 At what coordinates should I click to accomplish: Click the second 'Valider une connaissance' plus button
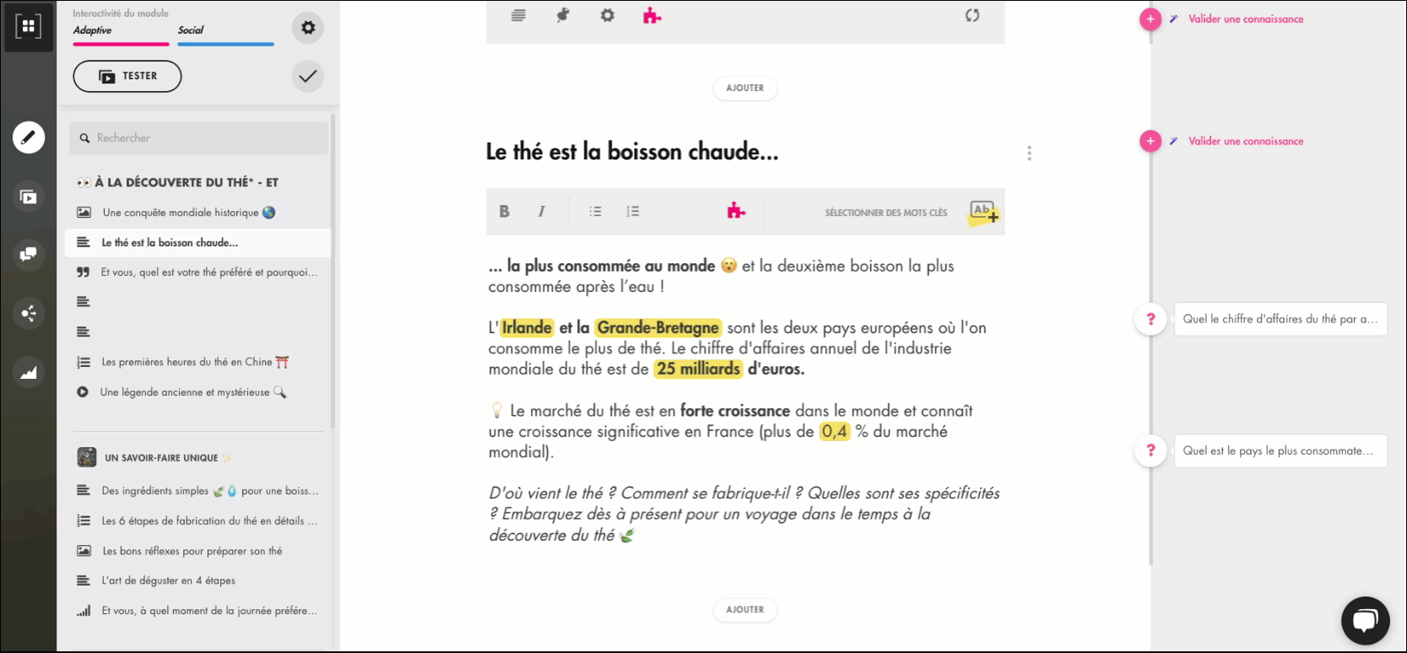[x=1150, y=141]
